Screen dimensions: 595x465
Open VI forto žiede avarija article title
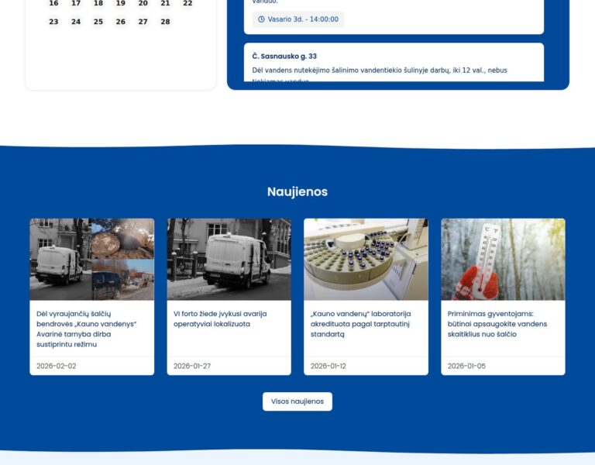tap(220, 319)
